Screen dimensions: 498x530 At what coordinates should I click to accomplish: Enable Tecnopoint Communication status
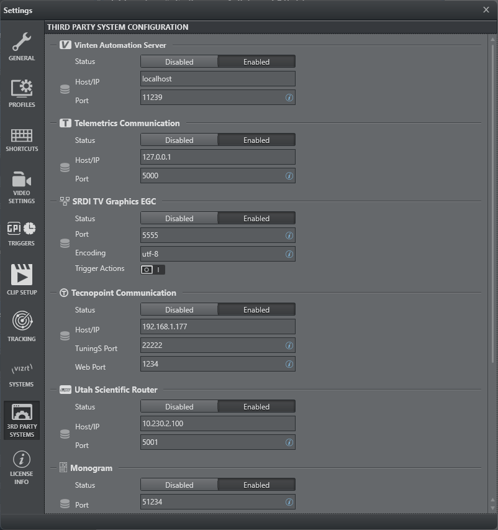[256, 309]
